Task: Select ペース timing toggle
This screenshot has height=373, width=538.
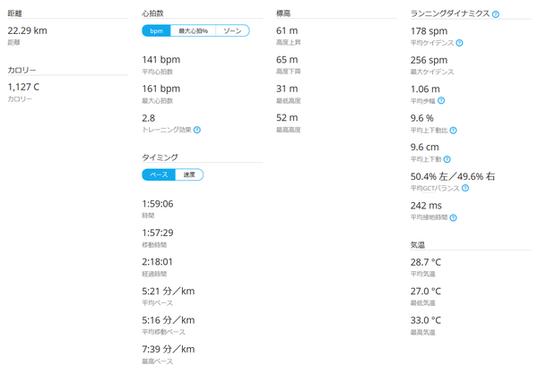Action: point(159,174)
